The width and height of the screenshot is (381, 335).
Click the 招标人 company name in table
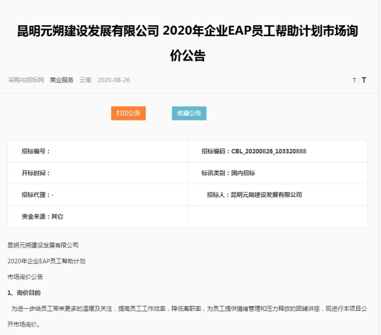point(266,195)
